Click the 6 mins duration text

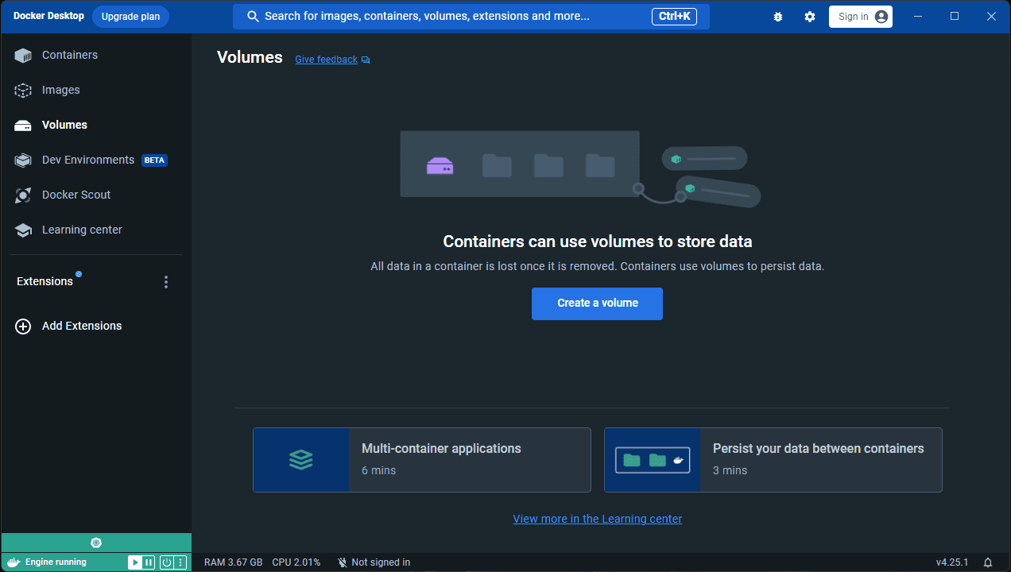[x=378, y=470]
